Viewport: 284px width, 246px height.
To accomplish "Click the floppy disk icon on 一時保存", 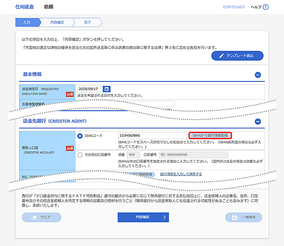I will click(234, 217).
